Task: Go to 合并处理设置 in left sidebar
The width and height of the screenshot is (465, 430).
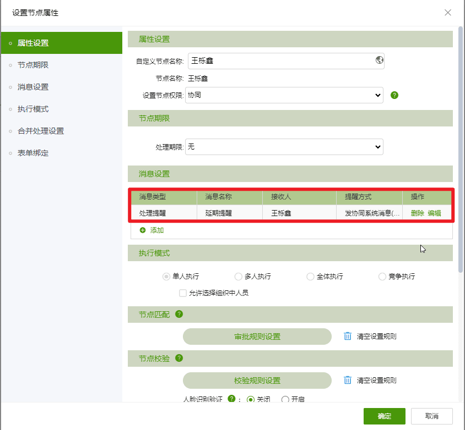Action: coord(62,131)
